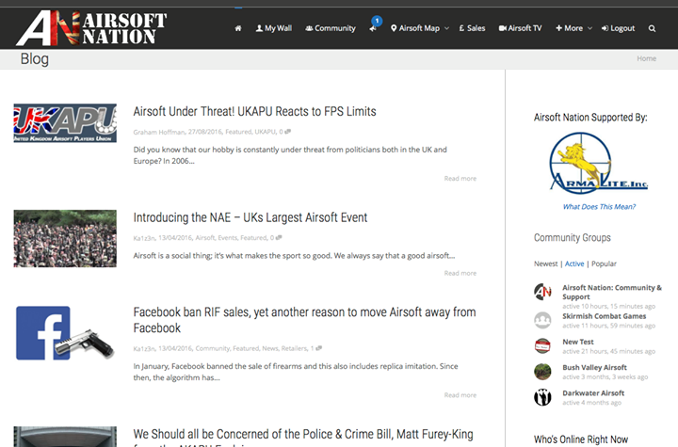Click Read more under Facebook article
Viewport: 678px width, 447px height.
click(x=460, y=394)
